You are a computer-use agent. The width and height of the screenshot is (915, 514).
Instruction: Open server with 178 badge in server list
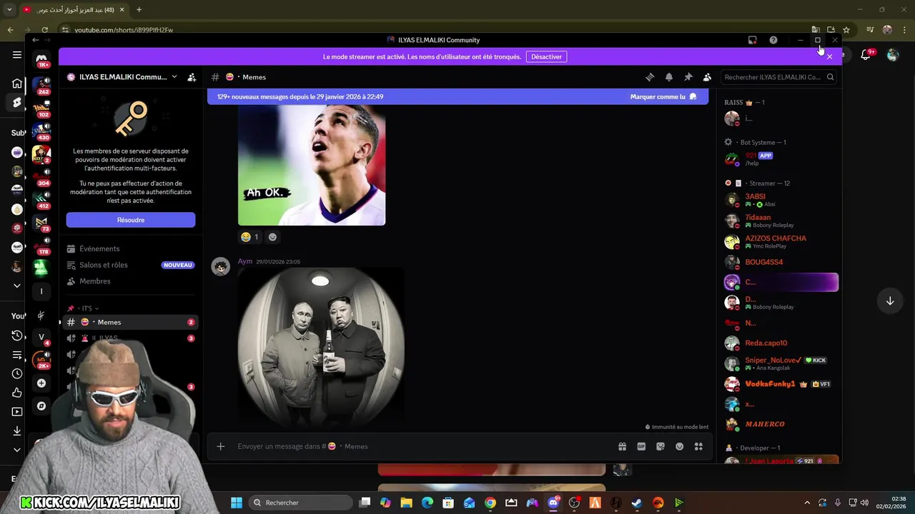click(x=41, y=245)
